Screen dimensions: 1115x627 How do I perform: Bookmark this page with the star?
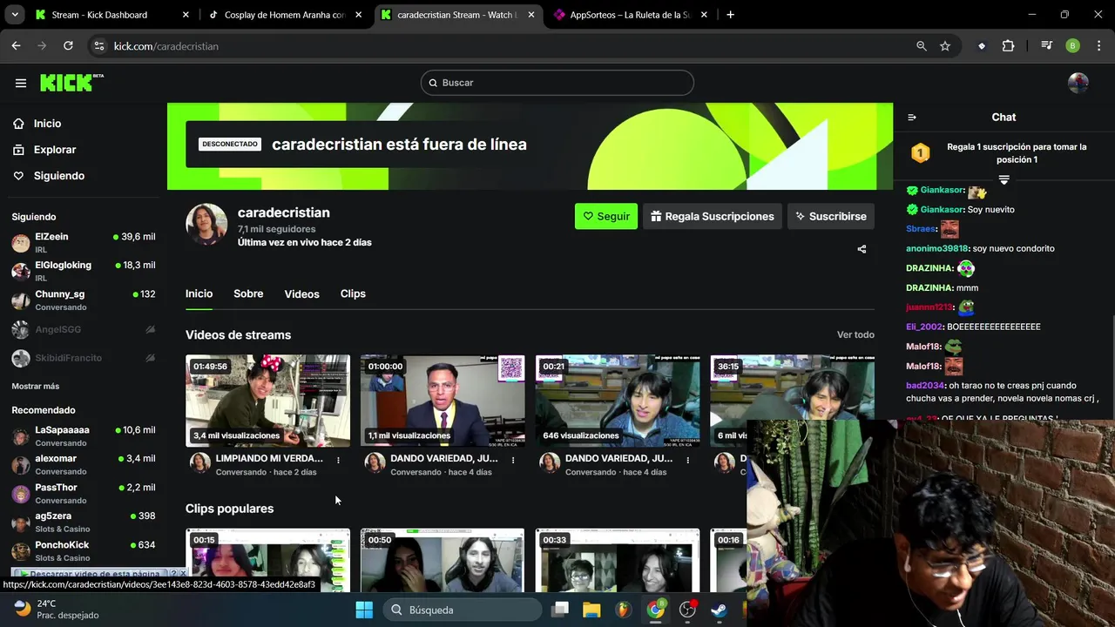coord(945,46)
